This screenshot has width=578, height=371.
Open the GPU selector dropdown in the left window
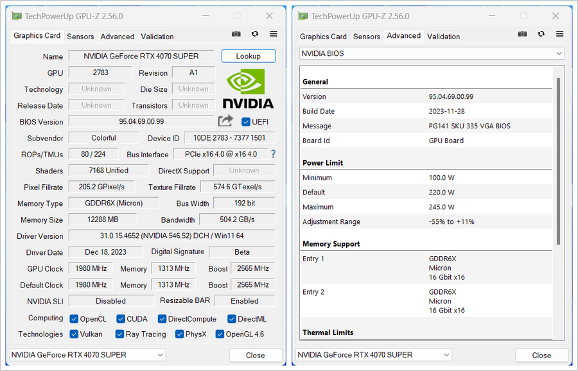[87, 355]
